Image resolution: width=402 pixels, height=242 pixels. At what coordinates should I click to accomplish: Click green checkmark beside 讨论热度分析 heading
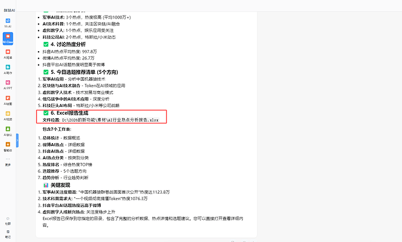click(x=46, y=44)
